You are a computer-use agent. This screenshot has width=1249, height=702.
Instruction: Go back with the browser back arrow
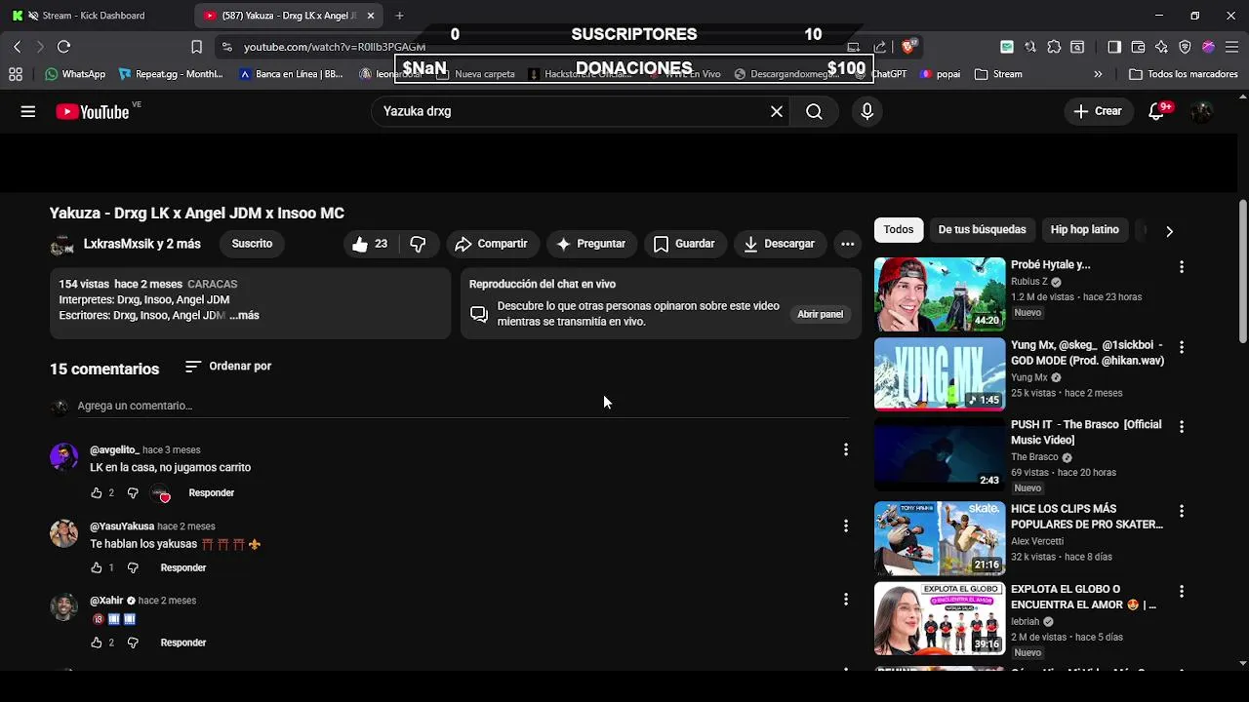(17, 47)
